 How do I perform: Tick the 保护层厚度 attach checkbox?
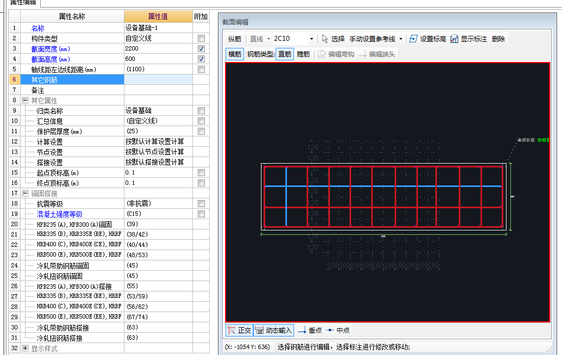tap(202, 131)
